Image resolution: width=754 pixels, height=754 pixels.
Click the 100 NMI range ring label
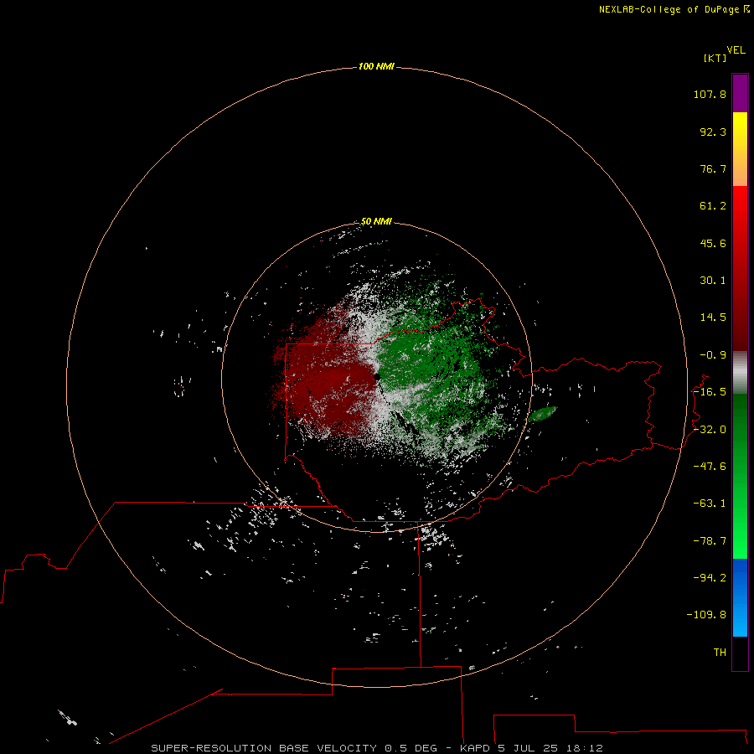[376, 66]
